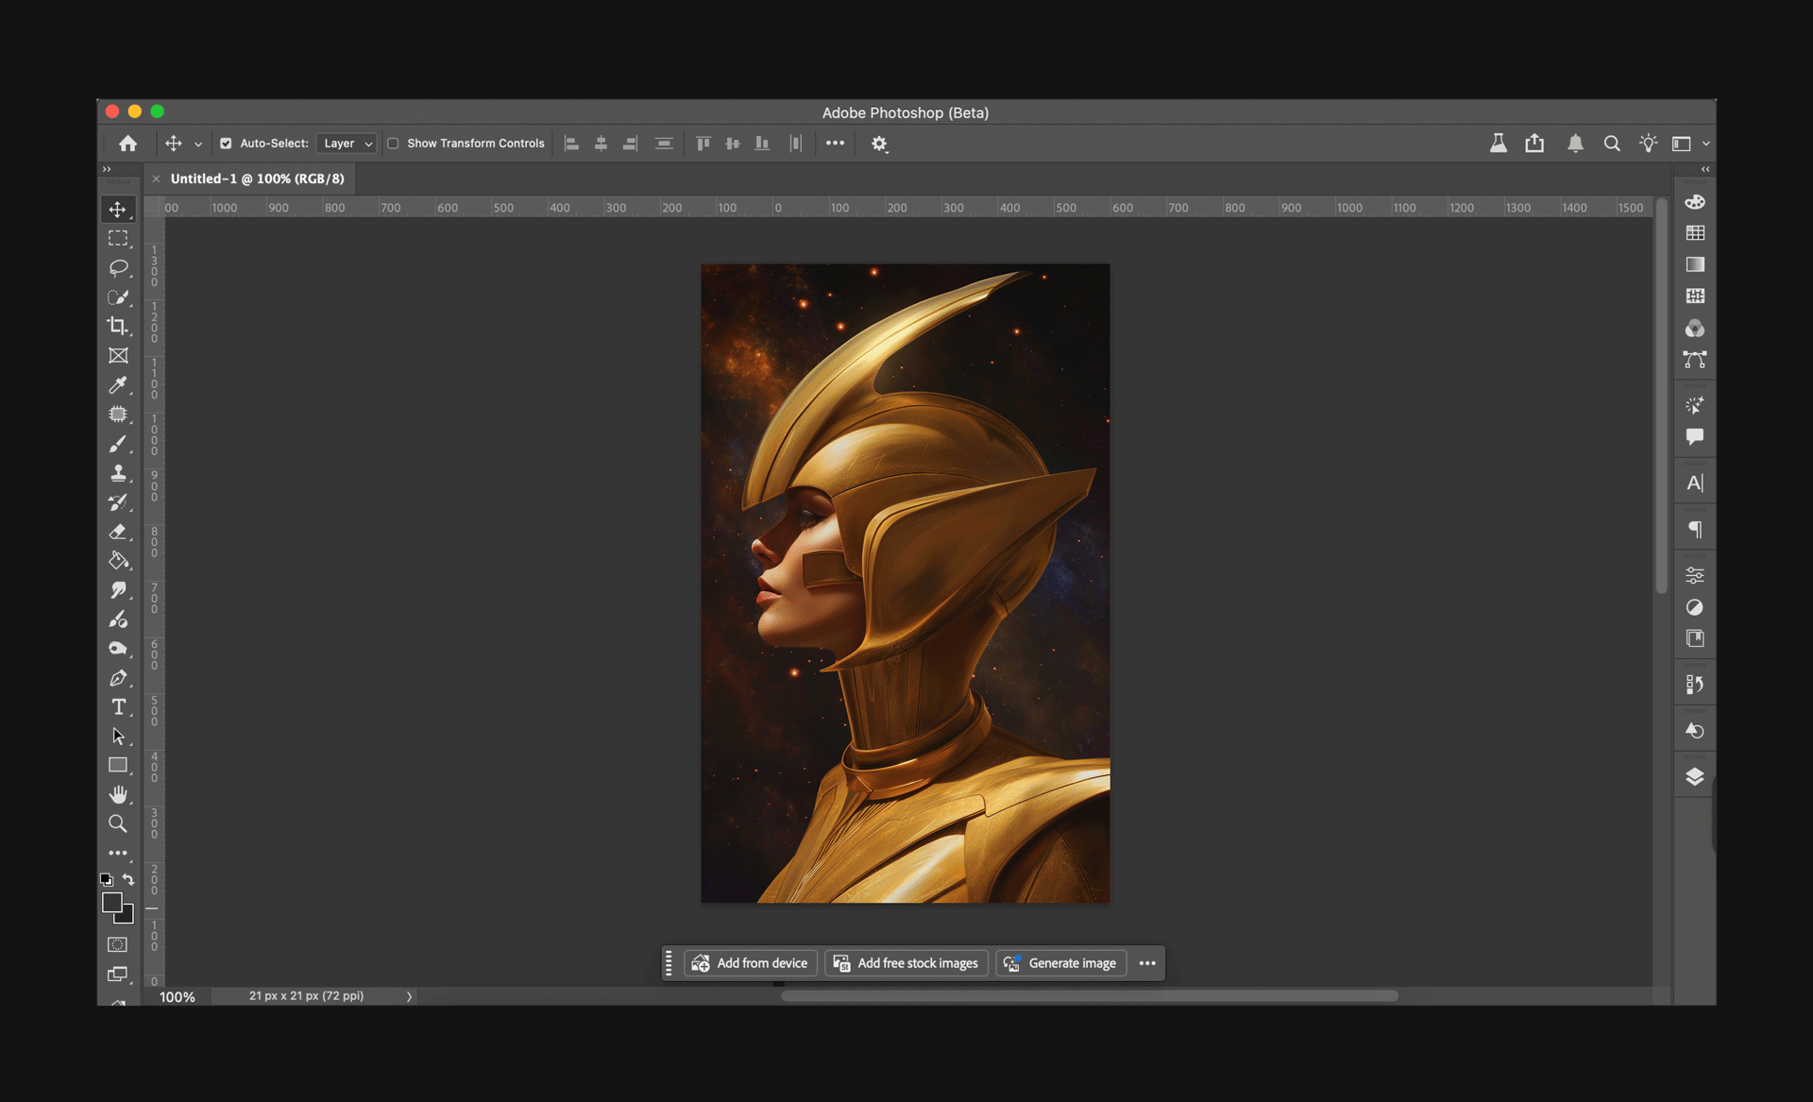This screenshot has width=1813, height=1102.
Task: Select the Hand tool
Action: click(117, 794)
